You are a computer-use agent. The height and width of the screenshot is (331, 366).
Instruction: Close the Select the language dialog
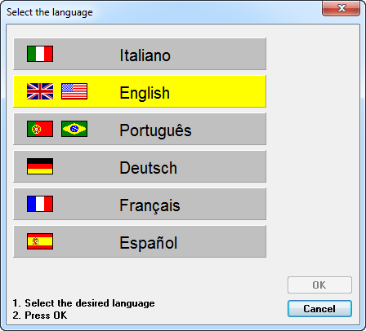point(341,8)
